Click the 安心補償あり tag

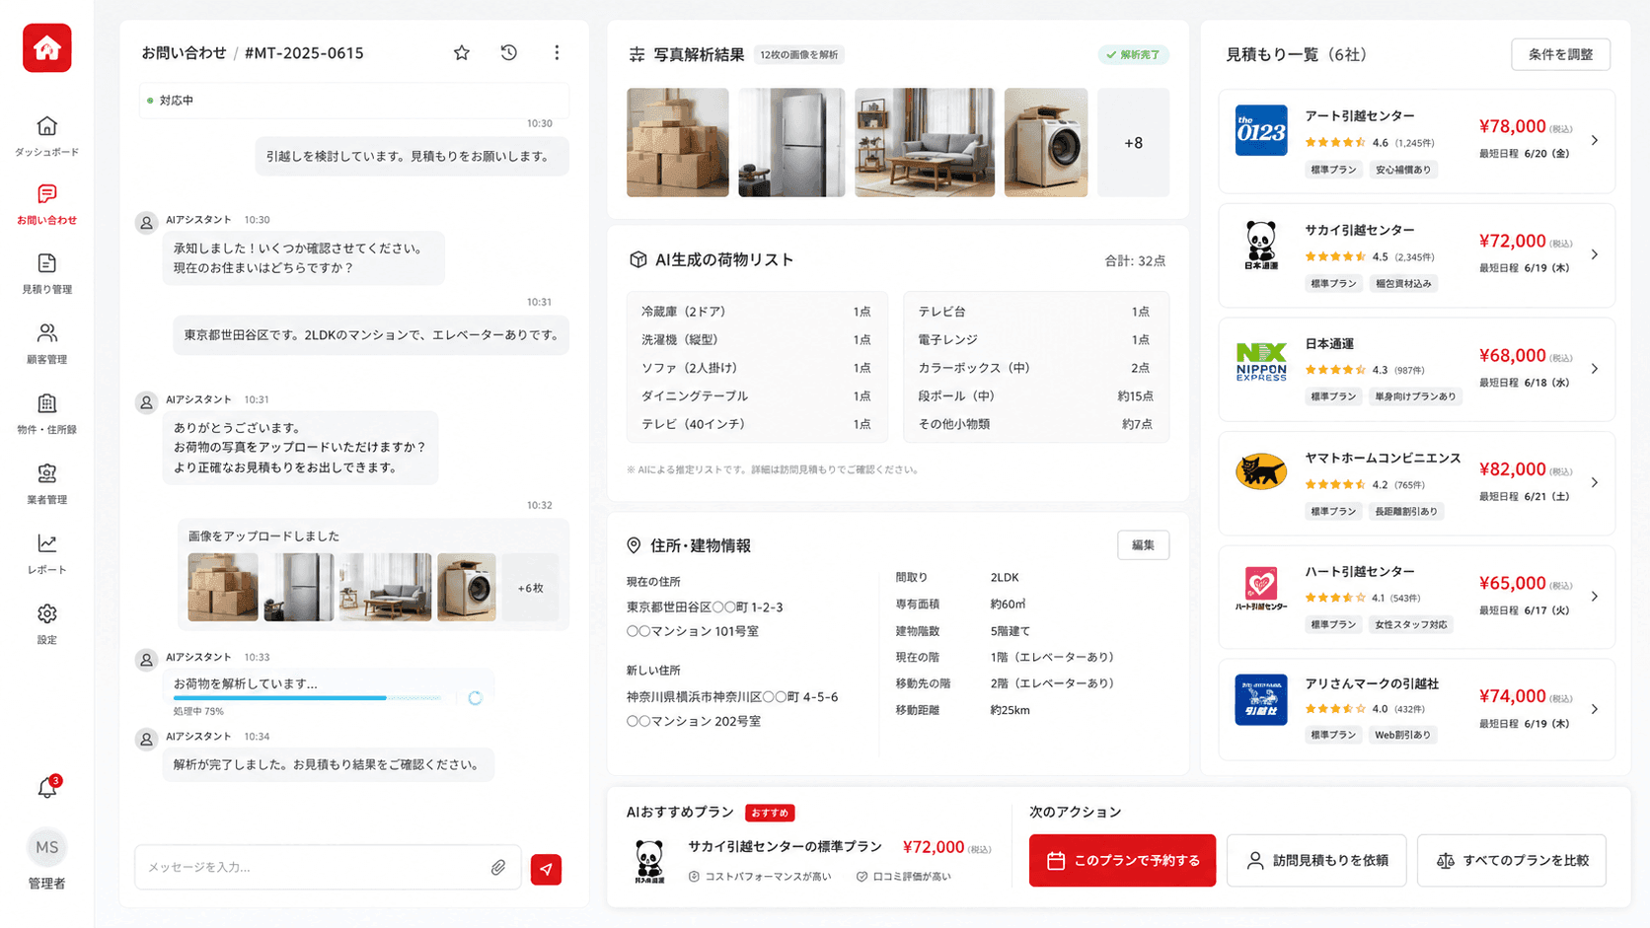(x=1403, y=170)
